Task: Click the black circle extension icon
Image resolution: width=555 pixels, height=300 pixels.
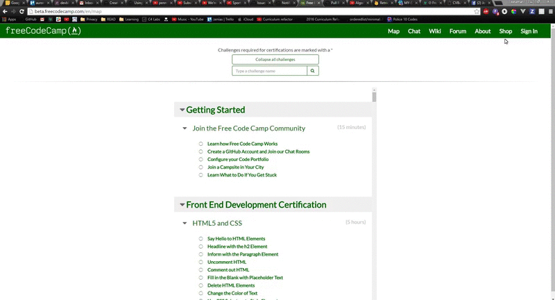Action: tap(504, 11)
